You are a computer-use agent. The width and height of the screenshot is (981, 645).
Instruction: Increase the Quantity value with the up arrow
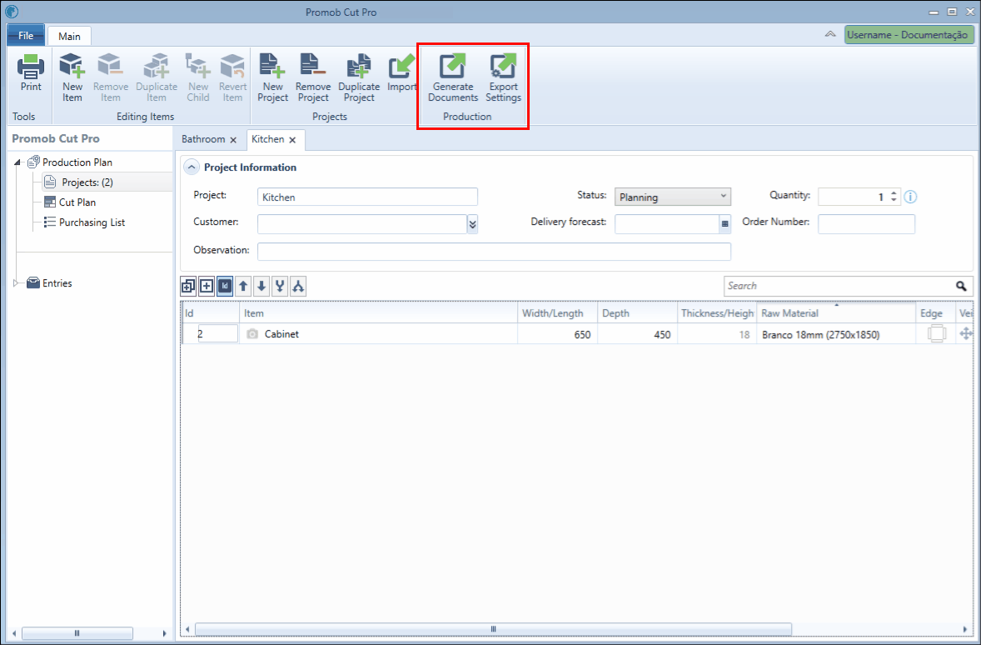[x=894, y=192]
